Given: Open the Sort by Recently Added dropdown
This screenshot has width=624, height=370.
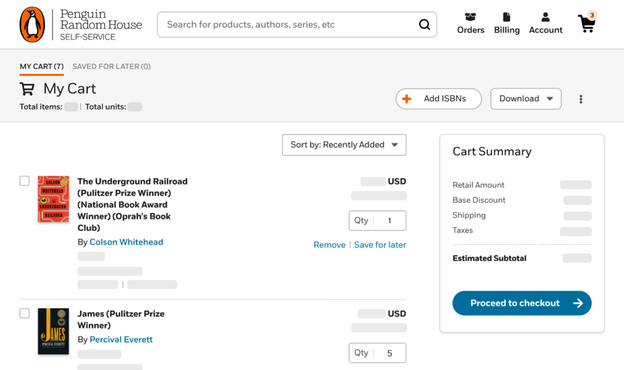Looking at the screenshot, I should point(344,145).
